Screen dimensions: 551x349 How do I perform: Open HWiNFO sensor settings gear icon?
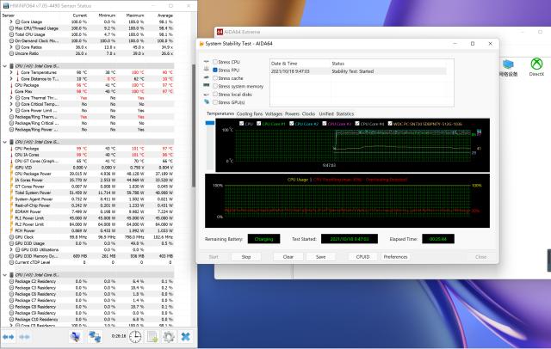[169, 337]
